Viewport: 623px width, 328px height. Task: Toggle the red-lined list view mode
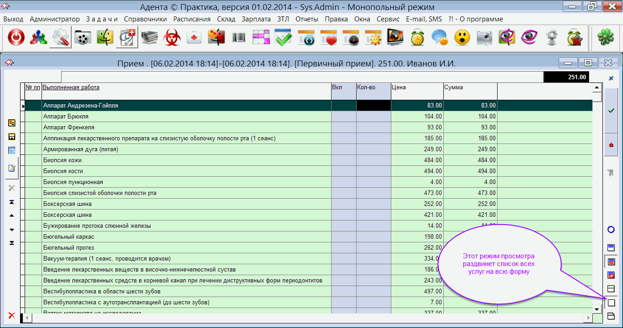(611, 261)
